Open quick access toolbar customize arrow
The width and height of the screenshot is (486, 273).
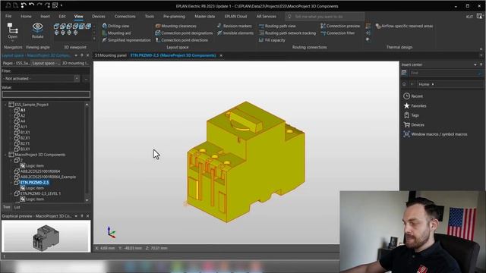point(62,5)
